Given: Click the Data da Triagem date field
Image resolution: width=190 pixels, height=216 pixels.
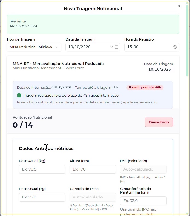Looking at the screenshot, I should pos(93,47).
